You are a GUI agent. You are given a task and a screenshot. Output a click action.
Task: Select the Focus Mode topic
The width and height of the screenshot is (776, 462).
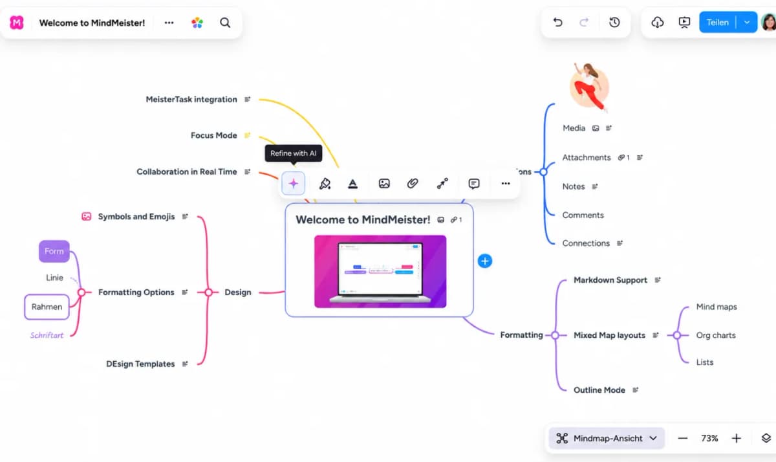point(214,135)
